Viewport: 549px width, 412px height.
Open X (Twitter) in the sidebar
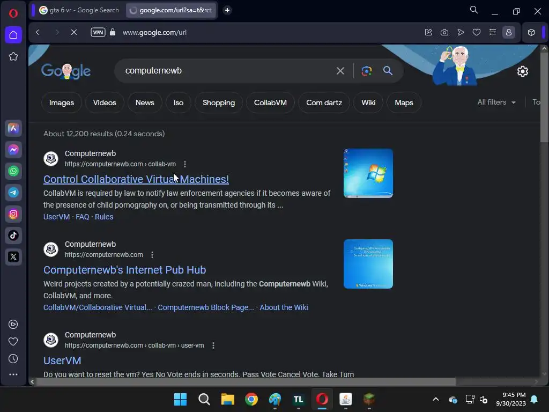tap(13, 257)
